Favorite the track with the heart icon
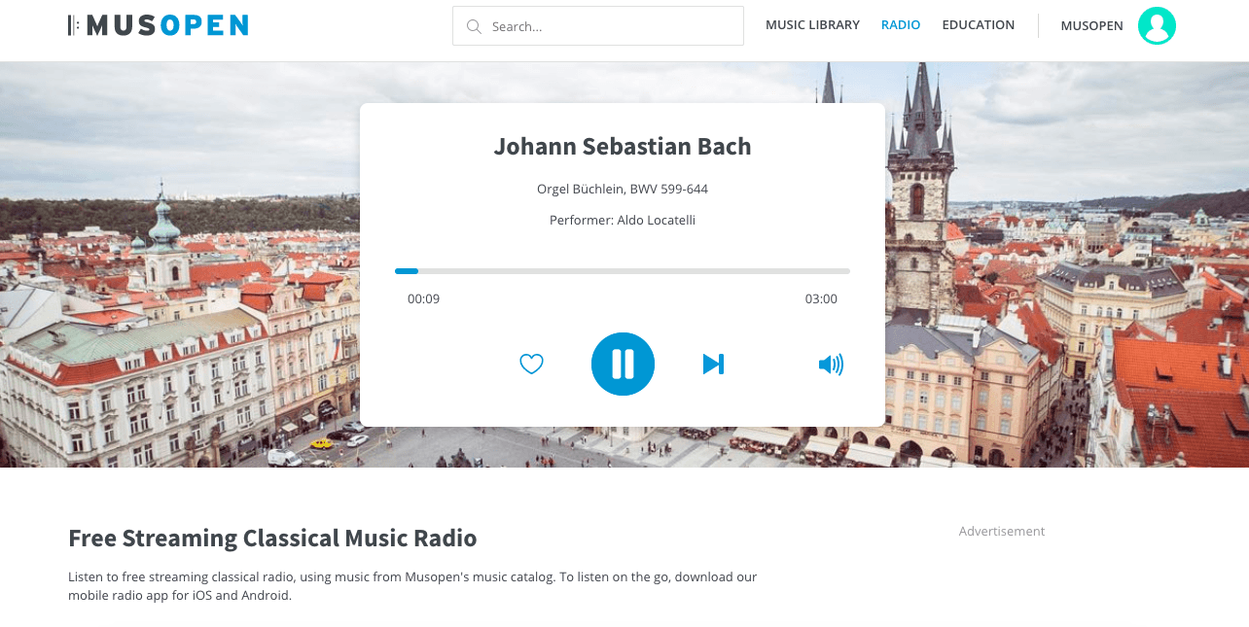 [531, 364]
